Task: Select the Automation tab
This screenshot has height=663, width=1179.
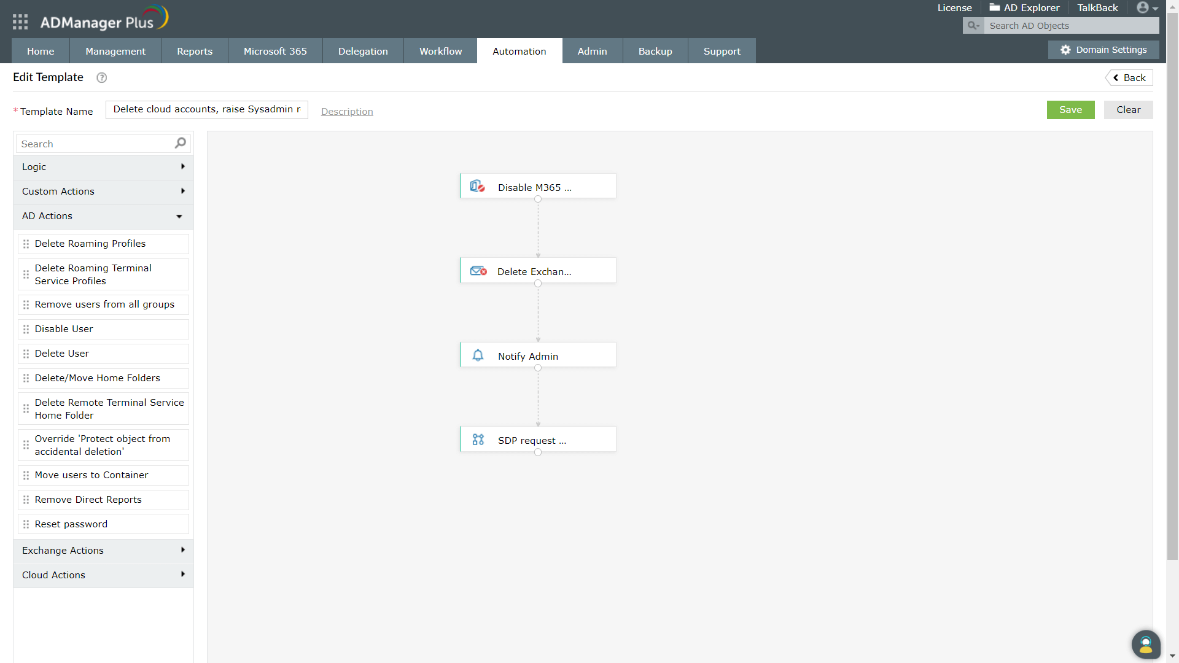Action: [x=519, y=51]
